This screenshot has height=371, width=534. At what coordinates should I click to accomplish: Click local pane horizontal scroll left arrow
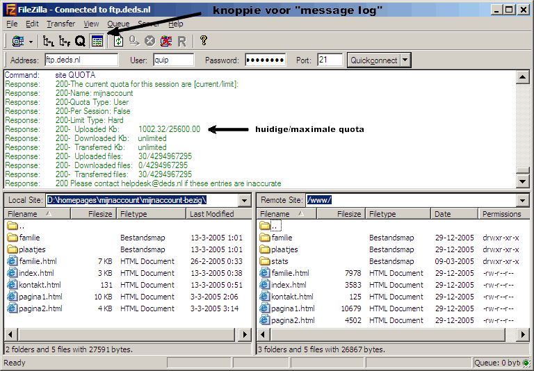(11, 335)
